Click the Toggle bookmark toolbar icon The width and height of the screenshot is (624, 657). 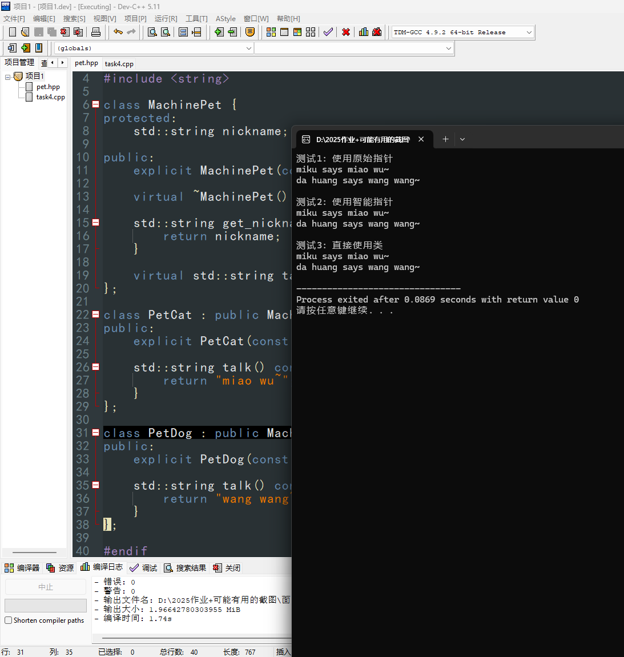pos(25,48)
